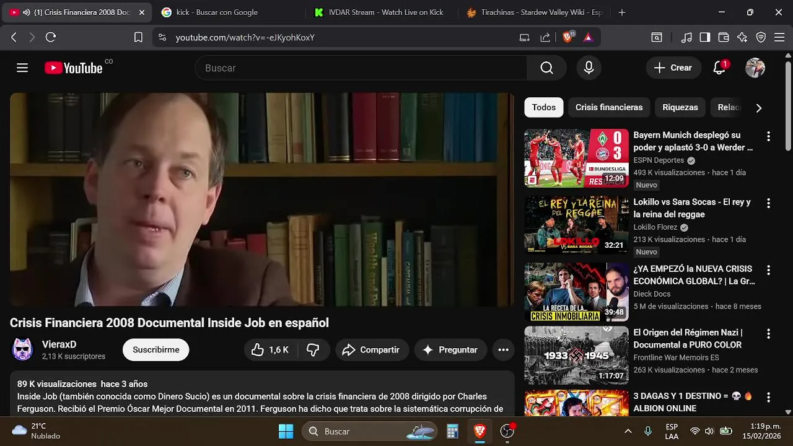Open the Brave Shields lion icon
Image resolution: width=793 pixels, height=446 pixels.
coord(567,37)
